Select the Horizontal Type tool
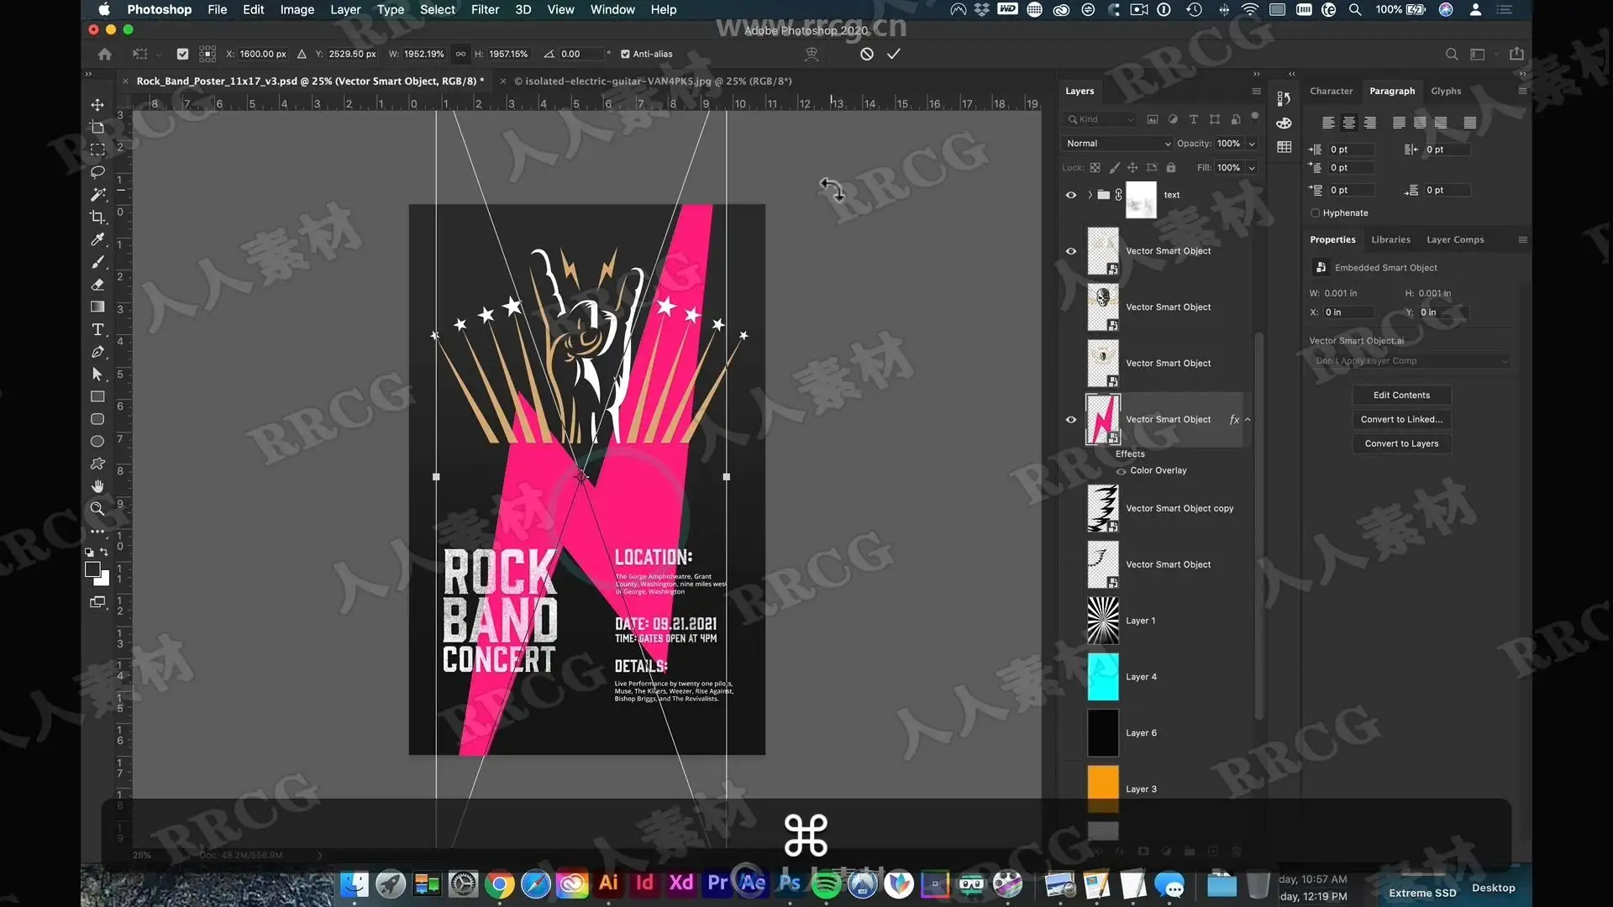Viewport: 1613px width, 907px height. [97, 329]
